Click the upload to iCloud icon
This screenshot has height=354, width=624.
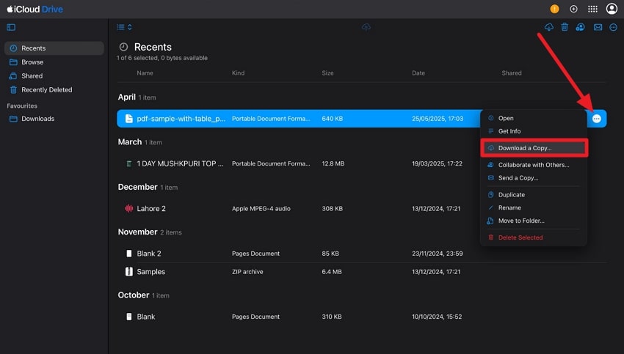tap(366, 27)
